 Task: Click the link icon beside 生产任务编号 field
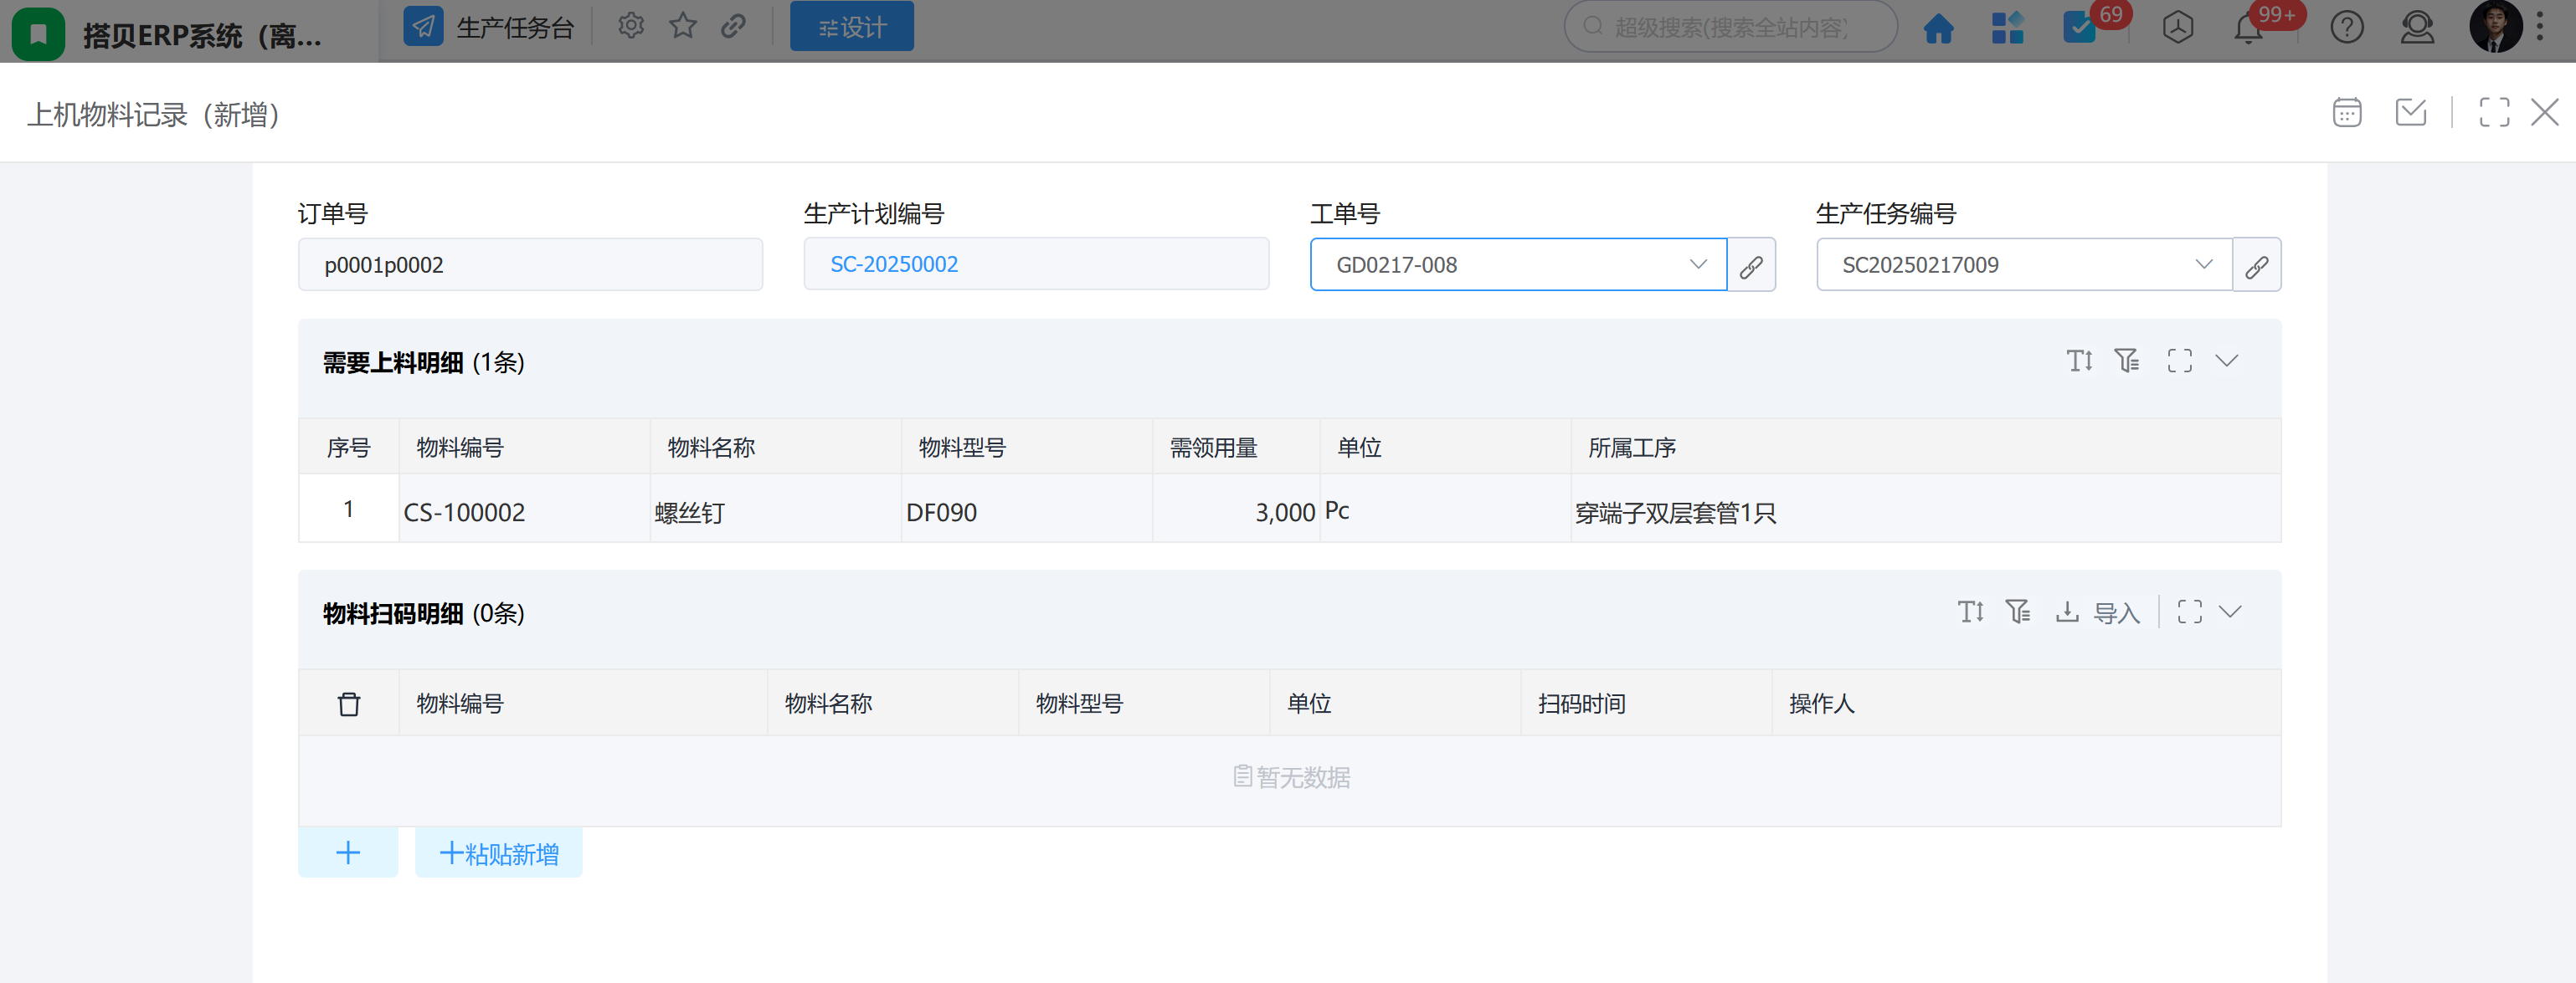pyautogui.click(x=2256, y=266)
